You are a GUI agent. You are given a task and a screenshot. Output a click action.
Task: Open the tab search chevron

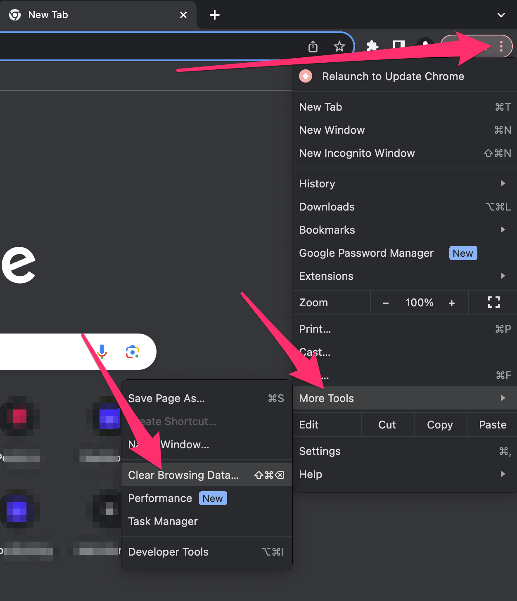[x=501, y=15]
